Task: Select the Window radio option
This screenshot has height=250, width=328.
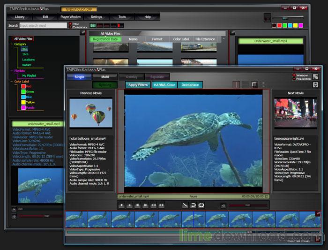Action: [294, 75]
